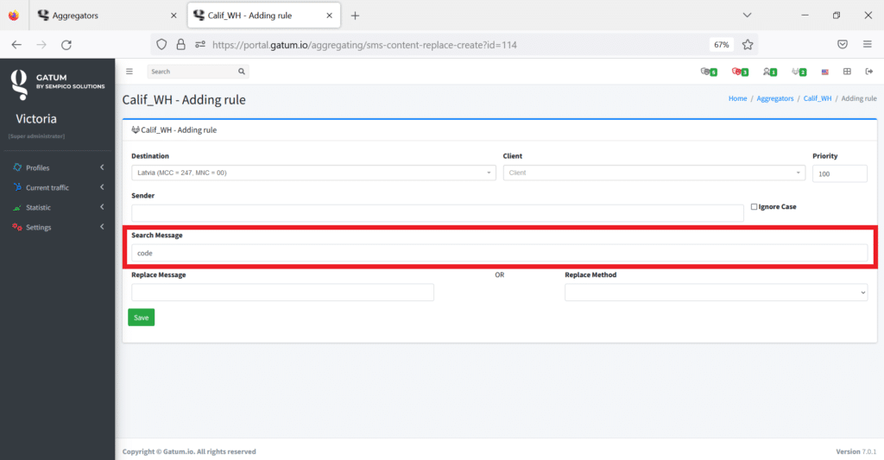Switch to the Aggregators browser tab
The image size is (884, 460).
click(x=107, y=16)
